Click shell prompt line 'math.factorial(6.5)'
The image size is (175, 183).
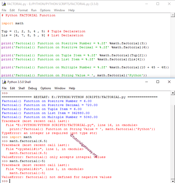point(24,141)
